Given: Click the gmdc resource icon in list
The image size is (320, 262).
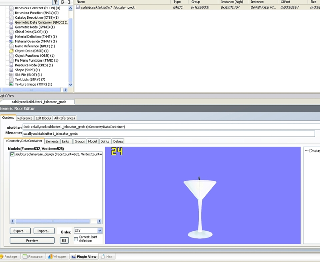Looking at the screenshot, I should 78,8.
